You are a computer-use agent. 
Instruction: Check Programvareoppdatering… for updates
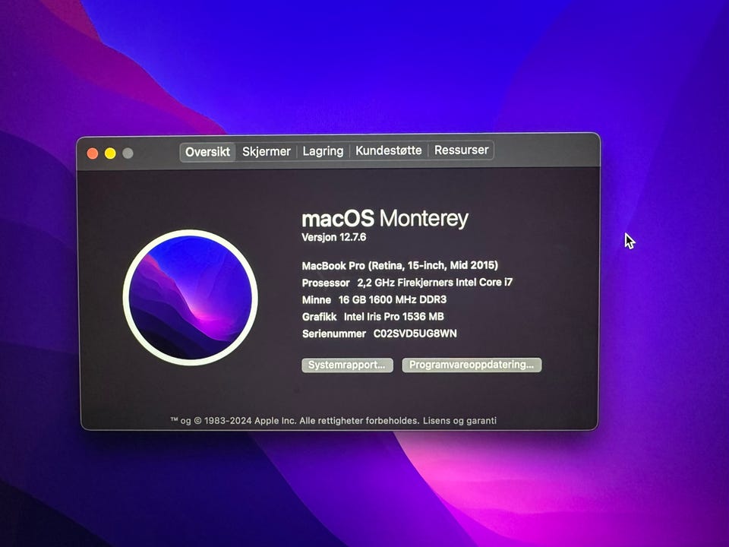click(x=472, y=365)
